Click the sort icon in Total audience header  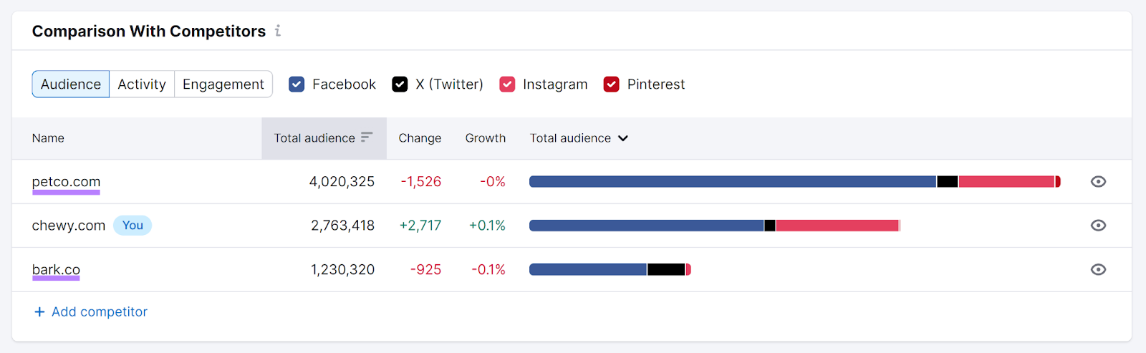(x=367, y=137)
